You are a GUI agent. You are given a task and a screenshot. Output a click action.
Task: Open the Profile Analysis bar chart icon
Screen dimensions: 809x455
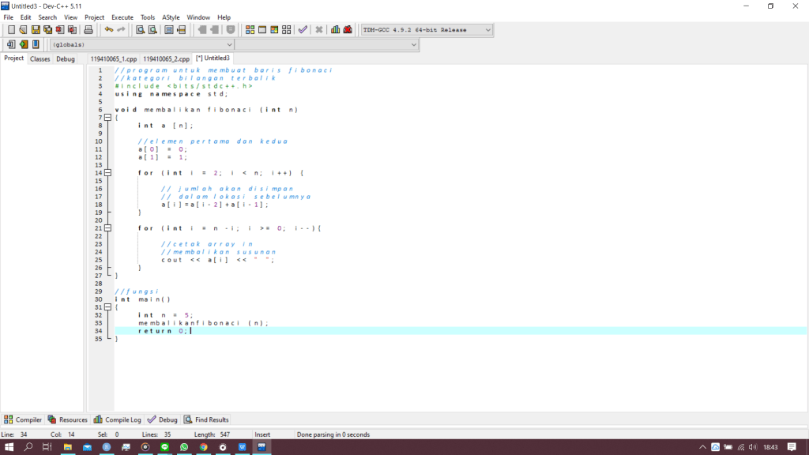pos(336,30)
